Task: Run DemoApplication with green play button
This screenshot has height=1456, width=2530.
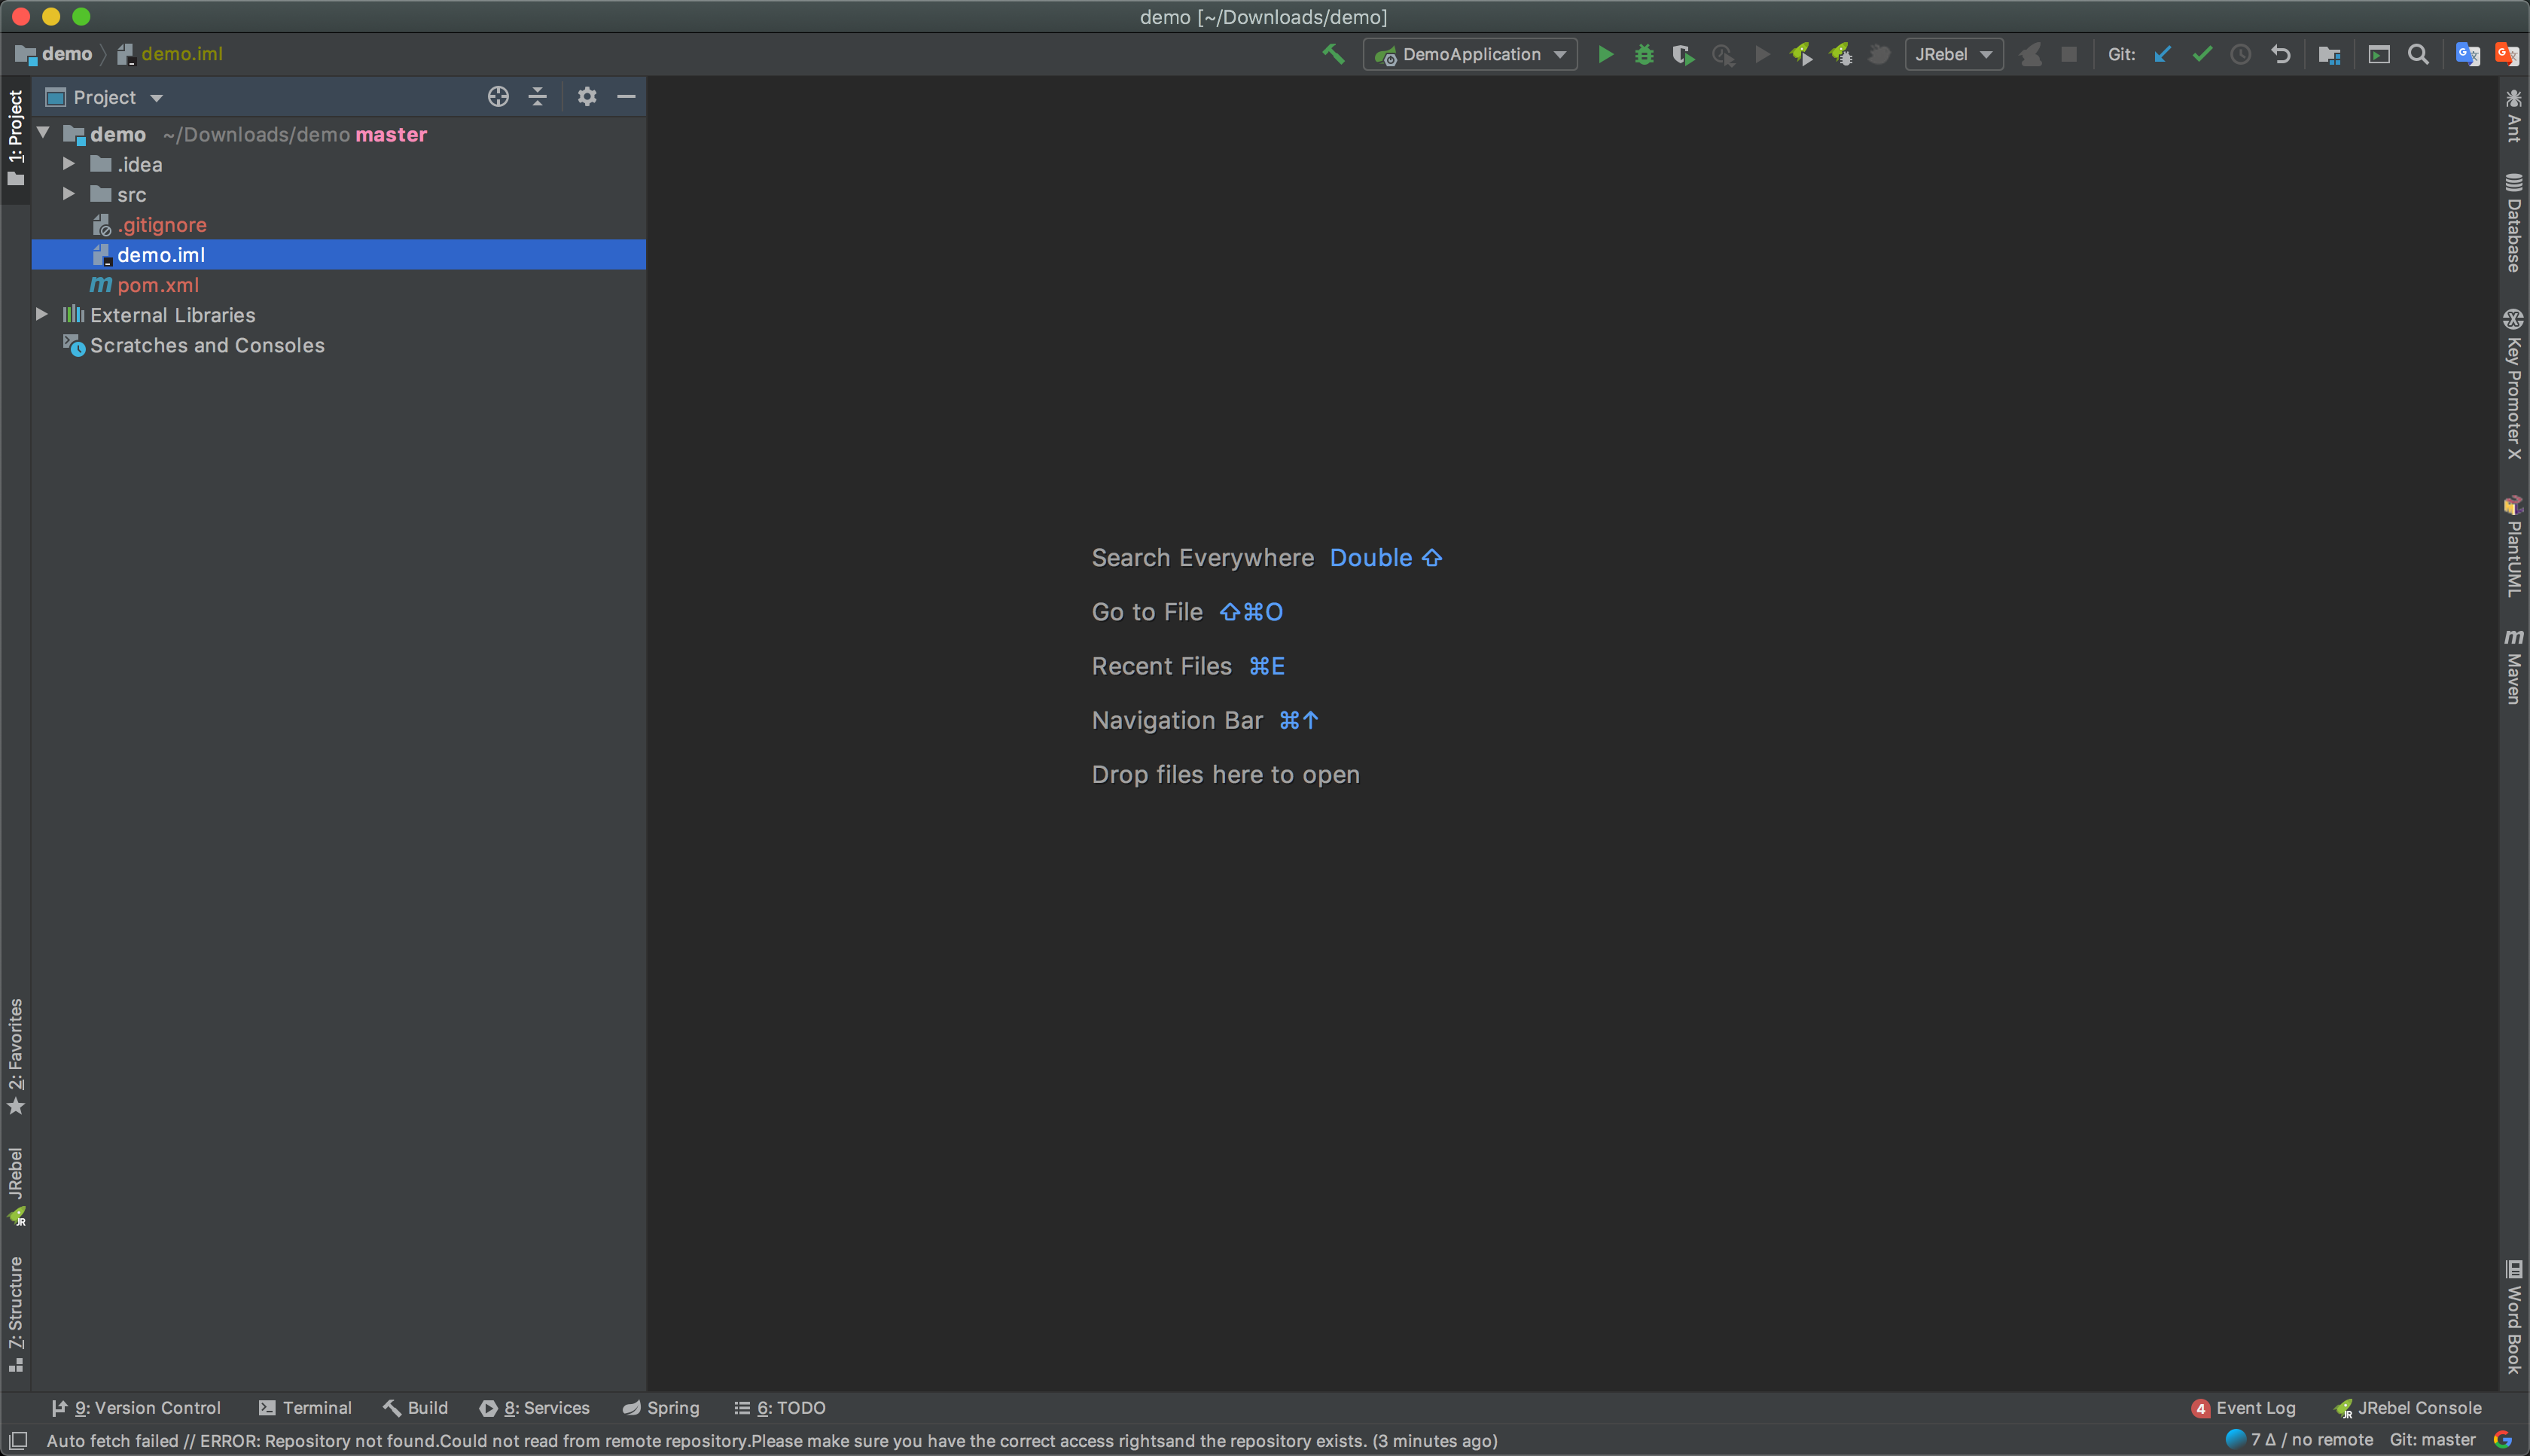Action: tap(1605, 55)
